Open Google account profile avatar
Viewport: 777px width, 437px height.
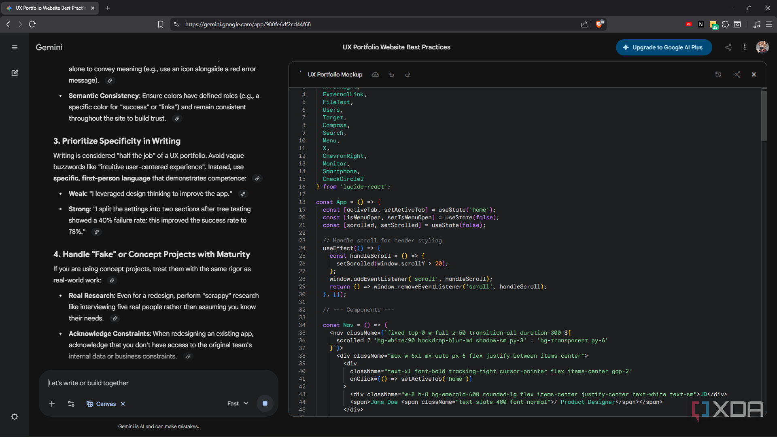pos(762,47)
